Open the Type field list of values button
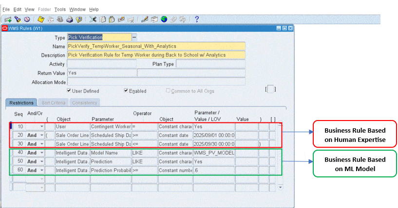The image size is (398, 208). click(134, 37)
